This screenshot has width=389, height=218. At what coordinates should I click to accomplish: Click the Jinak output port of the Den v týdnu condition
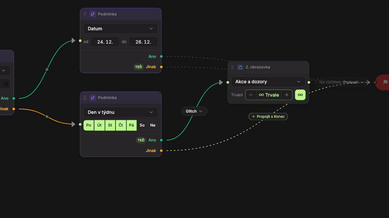pyautogui.click(x=161, y=150)
